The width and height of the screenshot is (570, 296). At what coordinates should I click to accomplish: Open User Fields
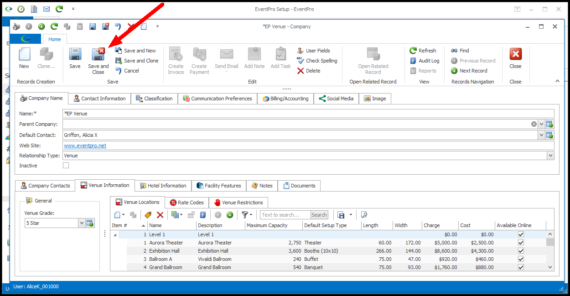click(313, 51)
